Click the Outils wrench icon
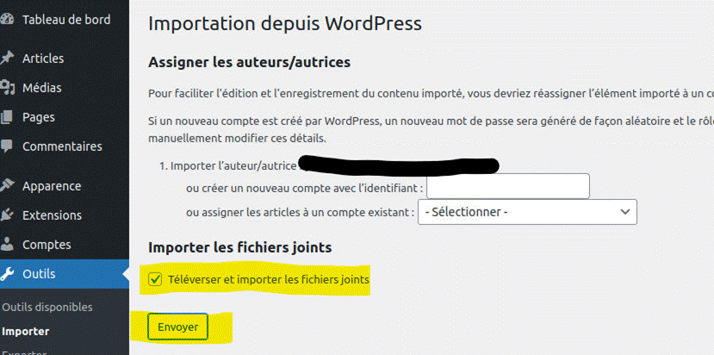The width and height of the screenshot is (714, 355). point(6,274)
